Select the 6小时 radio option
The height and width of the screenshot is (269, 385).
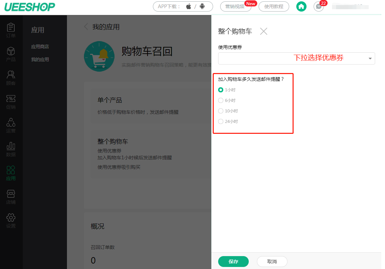click(x=221, y=101)
